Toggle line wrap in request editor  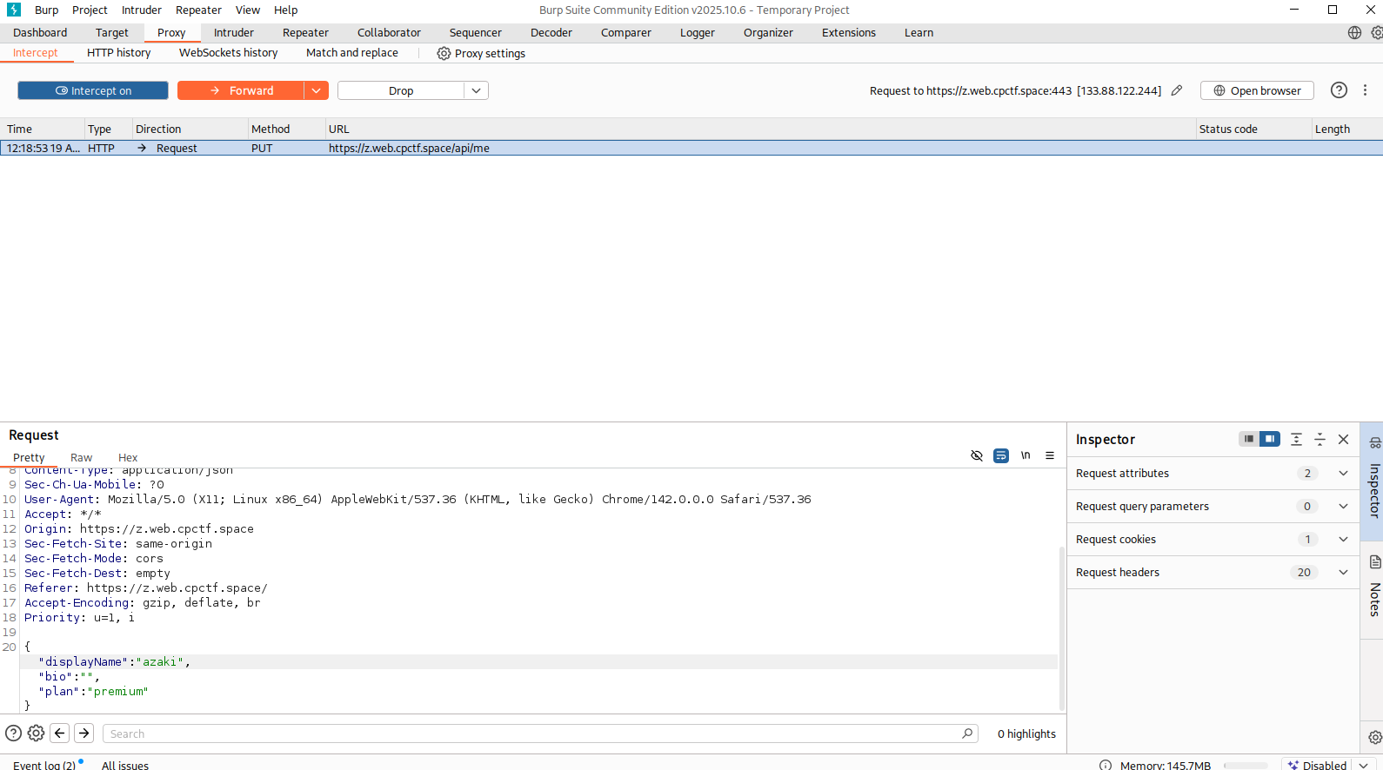pyautogui.click(x=1001, y=455)
